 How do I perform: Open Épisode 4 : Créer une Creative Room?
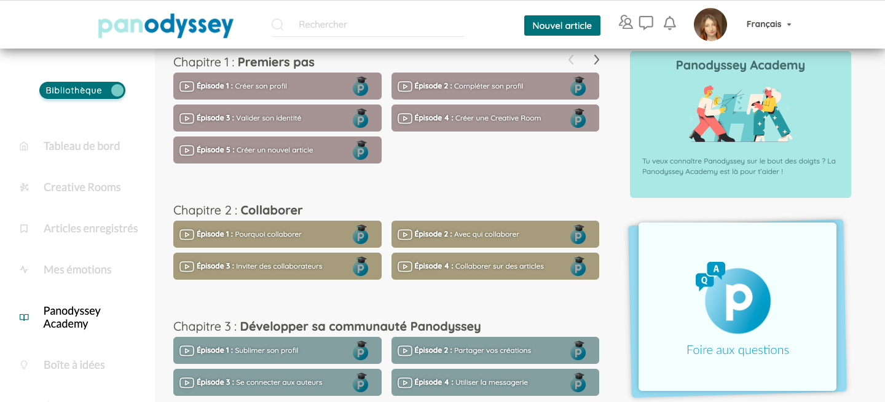tap(495, 118)
